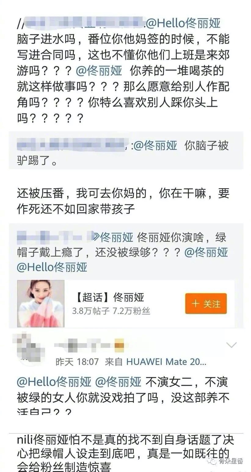Select the 3.8万帖子 7.2万粉丝 stats line

click(x=111, y=311)
